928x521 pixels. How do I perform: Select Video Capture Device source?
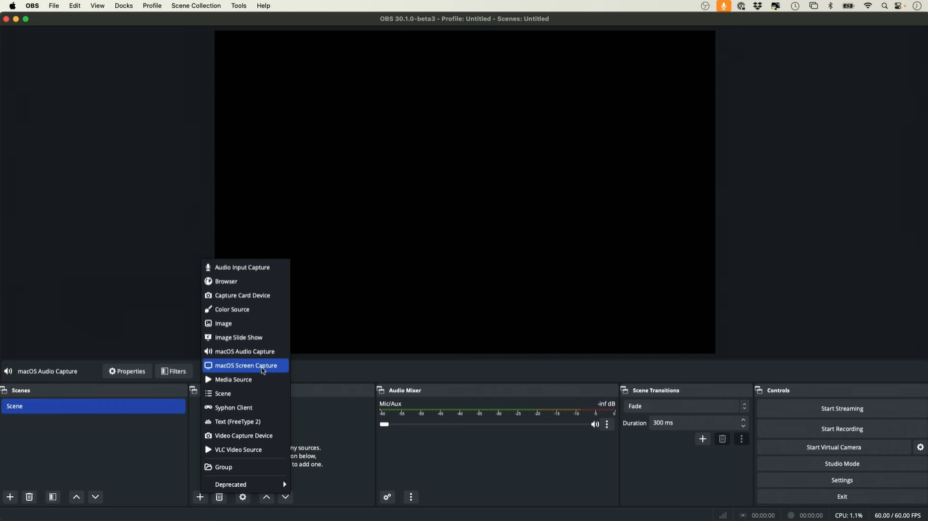(x=245, y=436)
